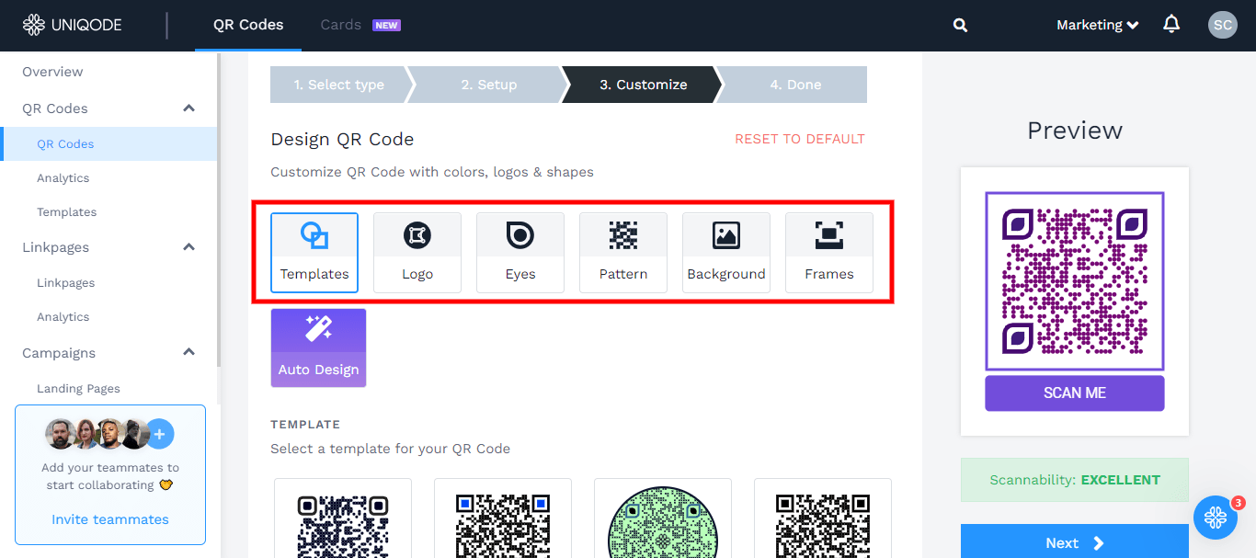Select the Background customization option
The image size is (1256, 558).
tap(726, 252)
